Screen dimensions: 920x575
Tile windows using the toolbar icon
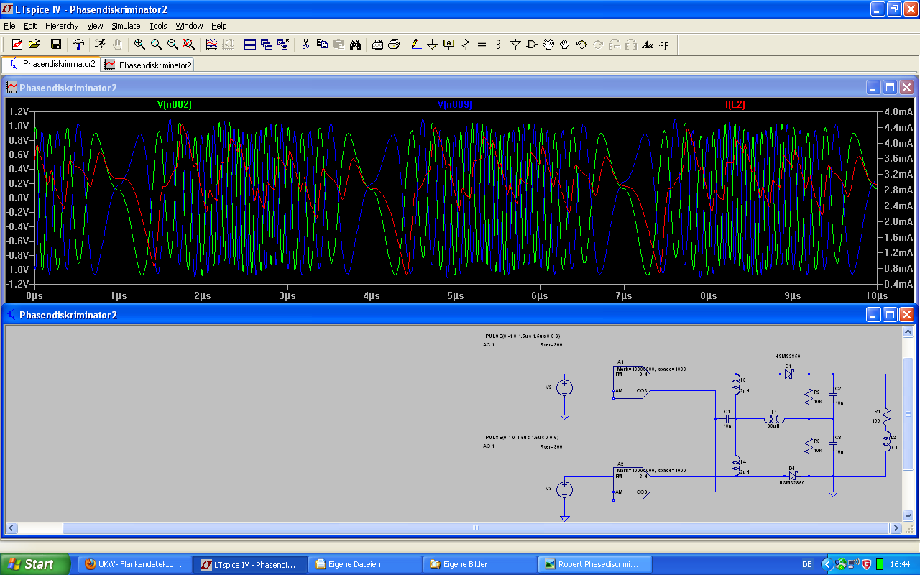coord(250,45)
